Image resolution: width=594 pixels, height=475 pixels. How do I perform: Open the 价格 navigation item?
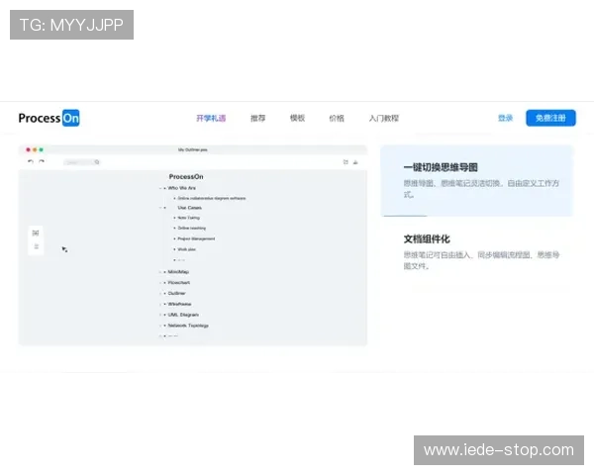pos(337,118)
